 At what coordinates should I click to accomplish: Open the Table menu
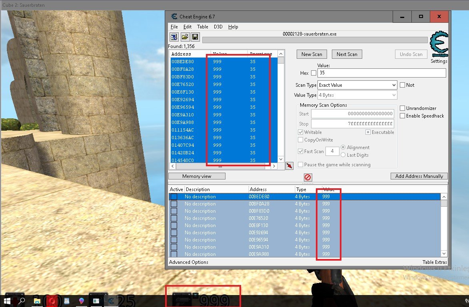click(202, 27)
